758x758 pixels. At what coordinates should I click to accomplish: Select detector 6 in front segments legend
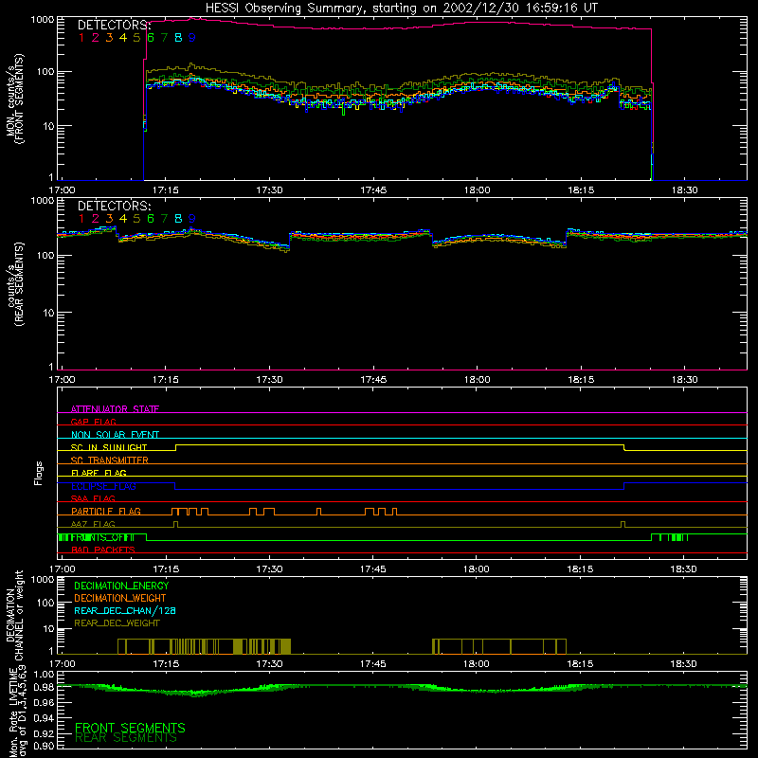[x=151, y=38]
